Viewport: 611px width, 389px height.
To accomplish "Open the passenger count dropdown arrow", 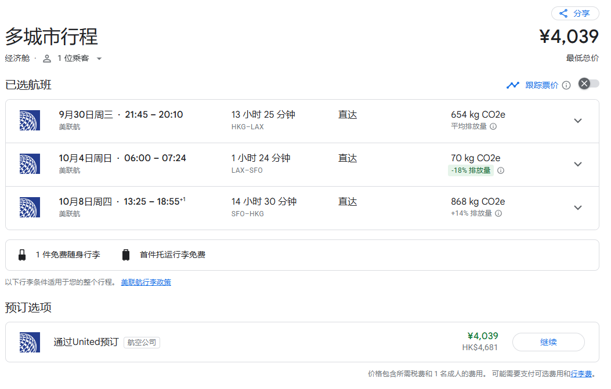I will coord(99,59).
